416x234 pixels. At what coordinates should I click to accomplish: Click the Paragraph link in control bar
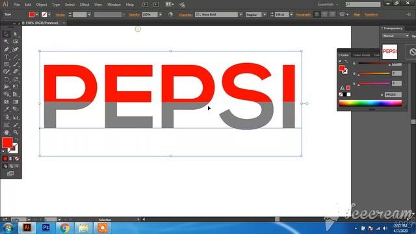click(x=304, y=15)
